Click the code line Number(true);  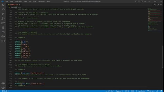click(x=21, y=41)
